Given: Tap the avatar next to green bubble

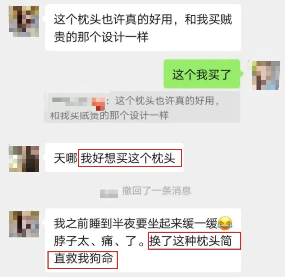Looking at the screenshot, I should (x=266, y=76).
